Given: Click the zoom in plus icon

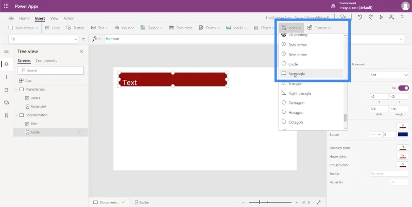Looking at the screenshot, I should tap(297, 202).
